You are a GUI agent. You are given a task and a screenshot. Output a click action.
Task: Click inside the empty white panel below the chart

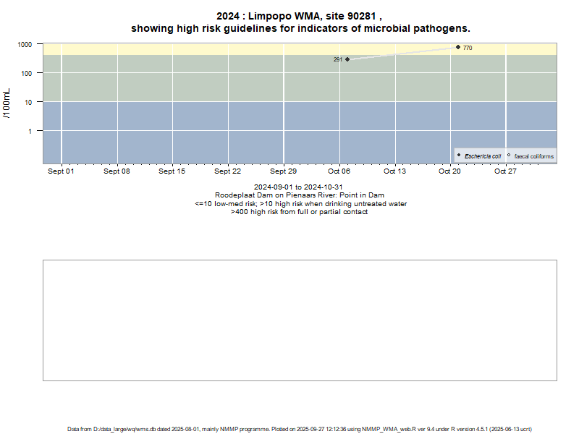[x=300, y=320]
